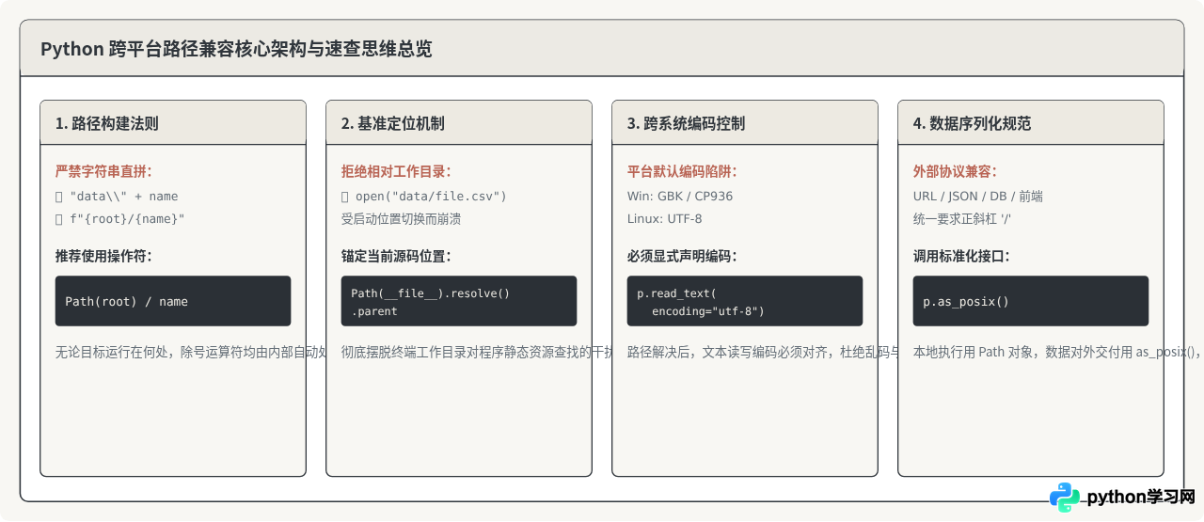
Task: Click the text "Win: GBK / CP936"
Action: point(680,197)
